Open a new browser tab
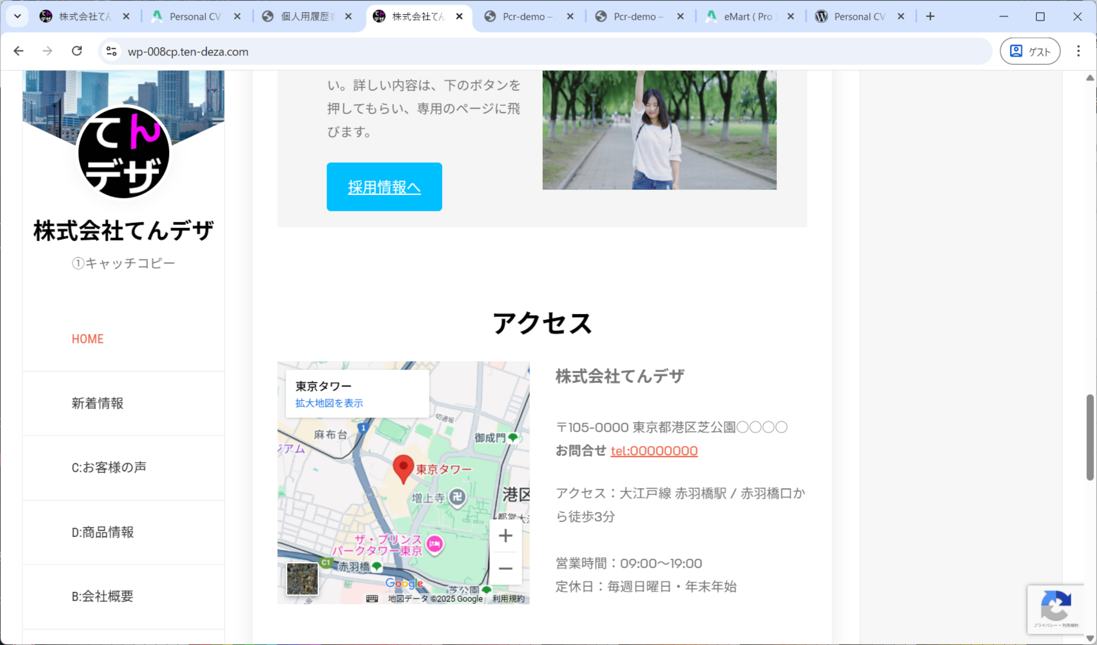1097x645 pixels. (930, 16)
